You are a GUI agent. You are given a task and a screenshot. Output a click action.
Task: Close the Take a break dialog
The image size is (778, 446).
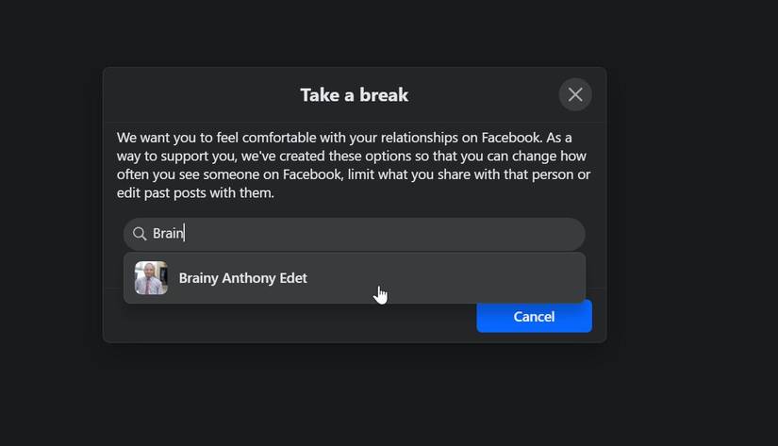coord(575,94)
